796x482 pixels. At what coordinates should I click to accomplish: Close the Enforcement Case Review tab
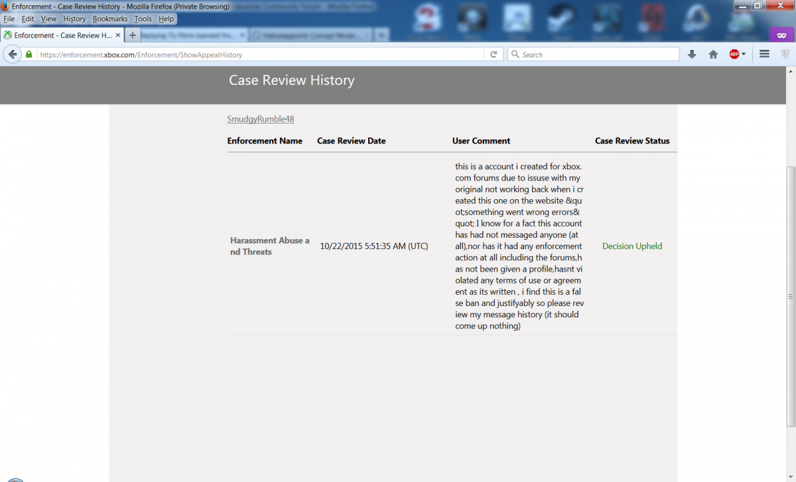(x=117, y=35)
